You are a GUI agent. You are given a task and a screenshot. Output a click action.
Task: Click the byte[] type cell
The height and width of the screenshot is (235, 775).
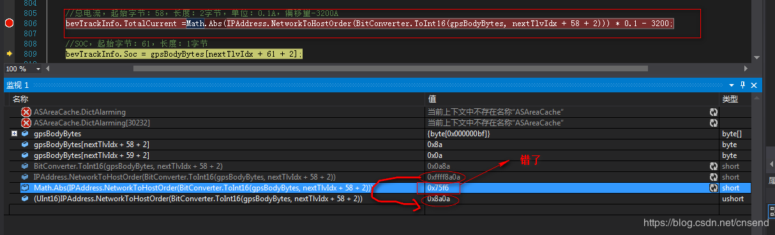click(732, 134)
